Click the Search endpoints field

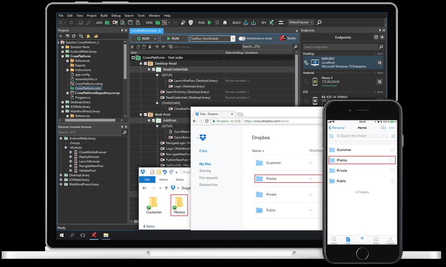340,47
